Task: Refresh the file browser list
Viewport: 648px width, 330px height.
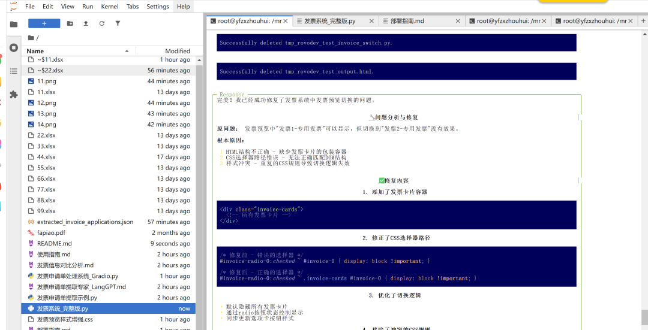Action: click(101, 23)
